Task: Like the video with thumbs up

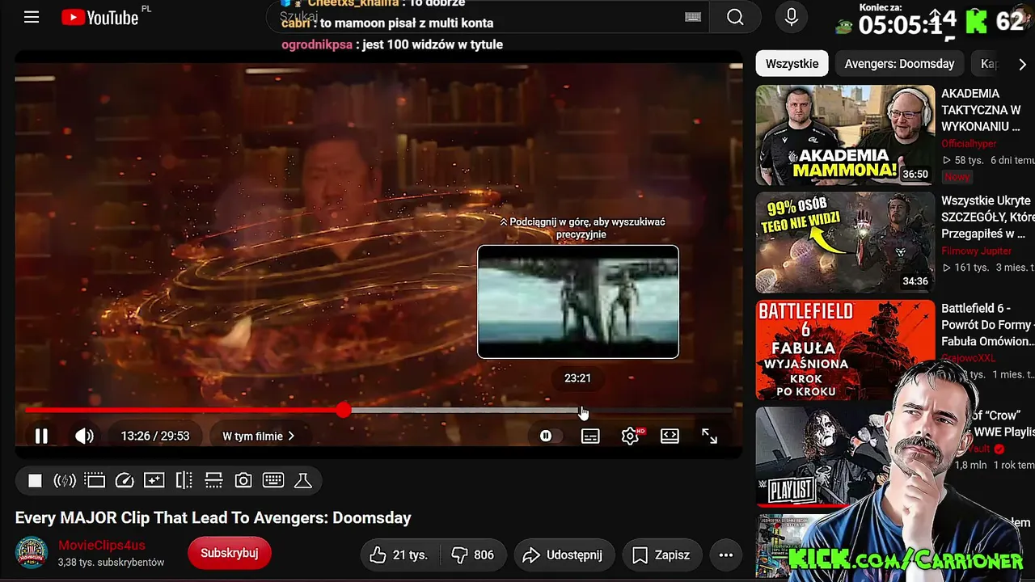Action: coord(399,555)
